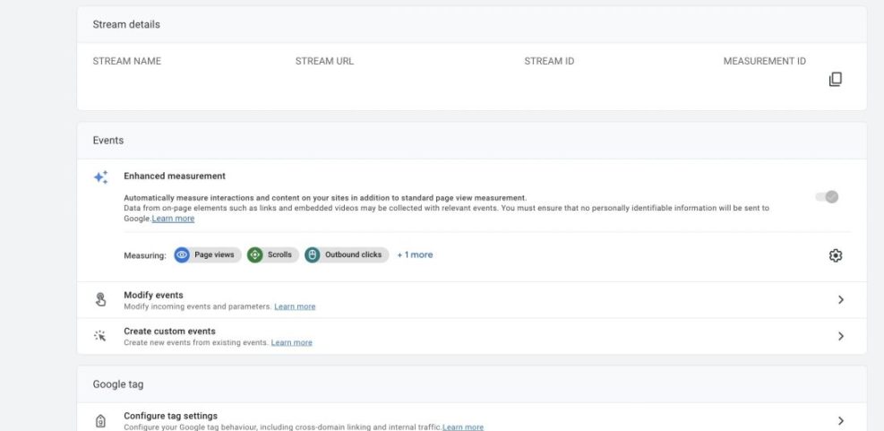Click the Outbound clicks mouse icon
This screenshot has width=884, height=431.
[x=313, y=255]
